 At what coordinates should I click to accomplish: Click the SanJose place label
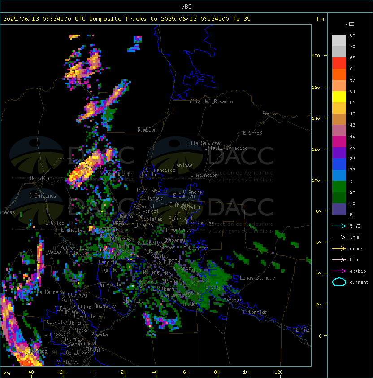[183, 165]
